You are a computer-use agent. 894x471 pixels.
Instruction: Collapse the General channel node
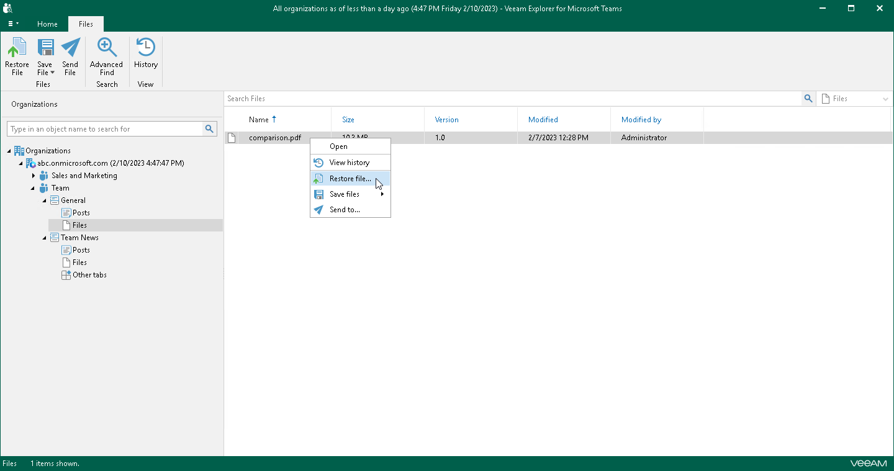[45, 200]
